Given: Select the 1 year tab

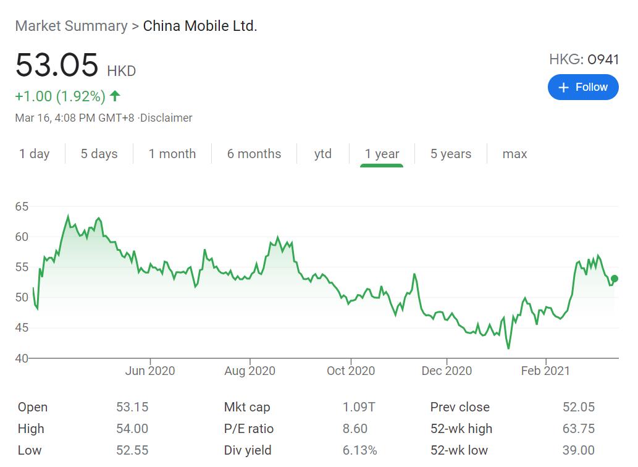Looking at the screenshot, I should coord(382,154).
